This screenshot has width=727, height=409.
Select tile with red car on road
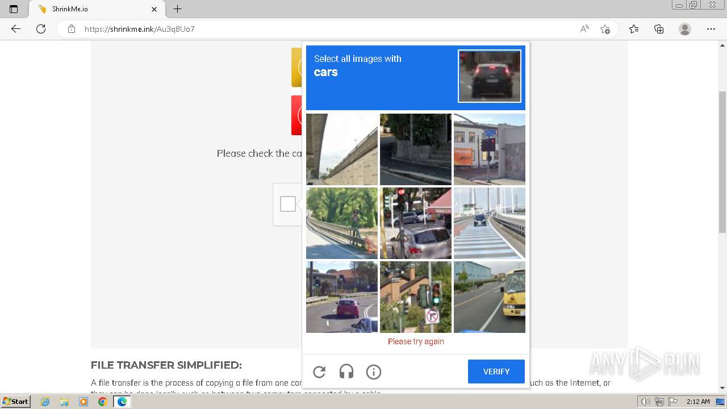tap(342, 297)
